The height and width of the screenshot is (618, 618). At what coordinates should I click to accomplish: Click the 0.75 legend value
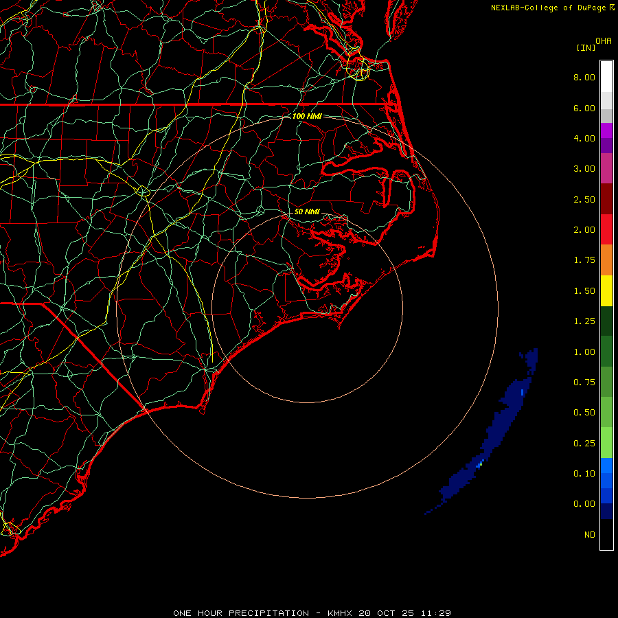[x=584, y=382]
